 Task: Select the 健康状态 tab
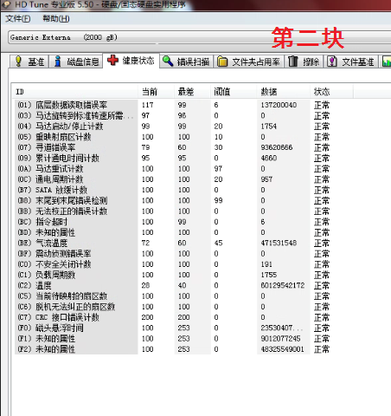pyautogui.click(x=131, y=61)
